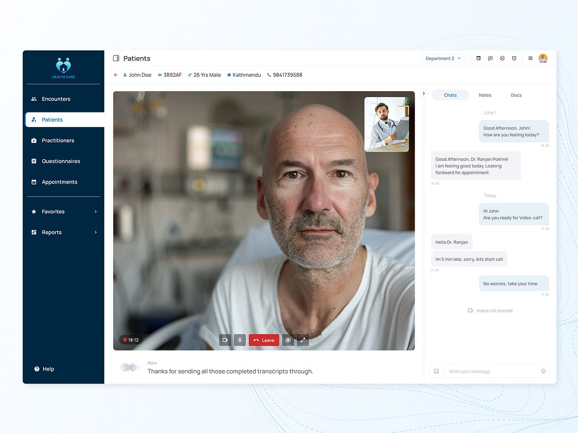
Task: Click the Encounters people icon
Action: point(34,99)
